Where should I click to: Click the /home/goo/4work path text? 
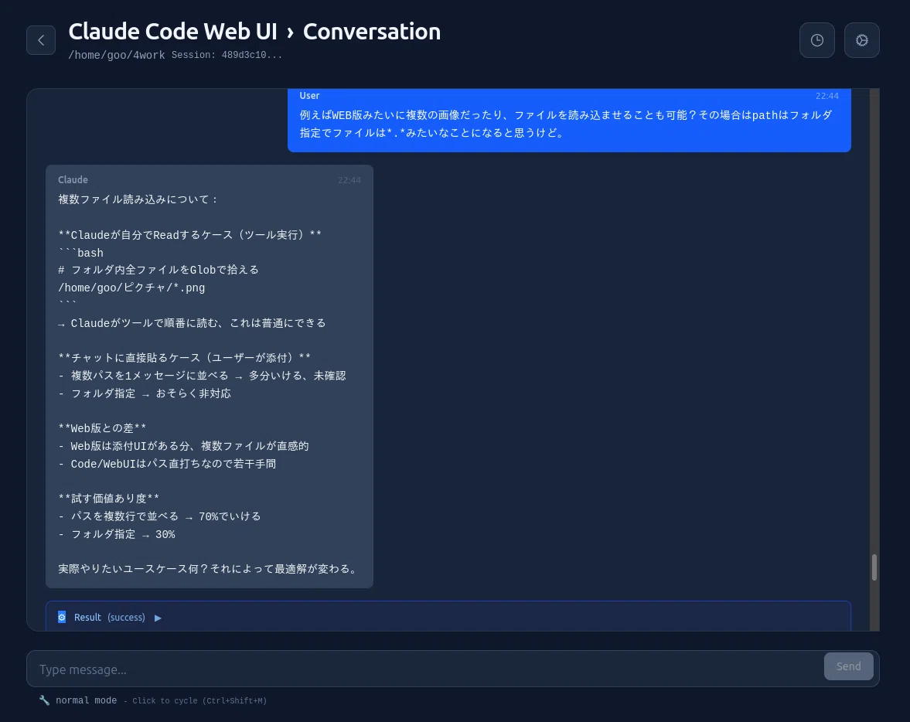tap(117, 55)
